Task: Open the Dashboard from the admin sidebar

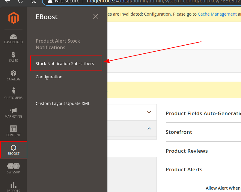Action: [x=13, y=39]
